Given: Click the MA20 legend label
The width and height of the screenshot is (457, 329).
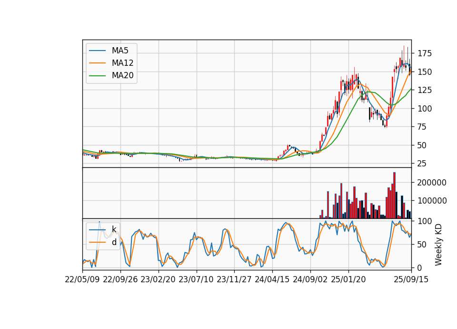Looking at the screenshot, I should click(122, 75).
